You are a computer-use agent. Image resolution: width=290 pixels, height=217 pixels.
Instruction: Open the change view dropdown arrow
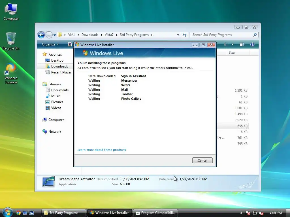[233, 44]
